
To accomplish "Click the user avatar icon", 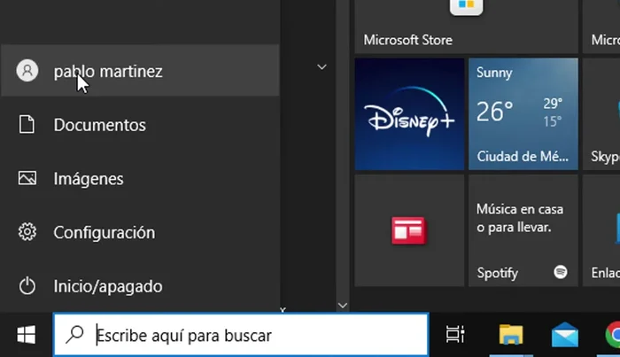I will pos(27,70).
